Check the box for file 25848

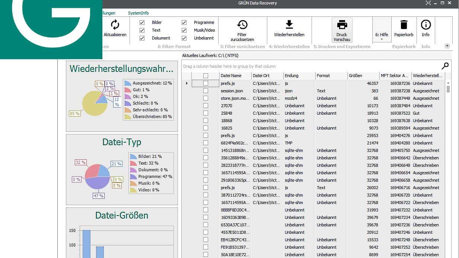[205, 113]
